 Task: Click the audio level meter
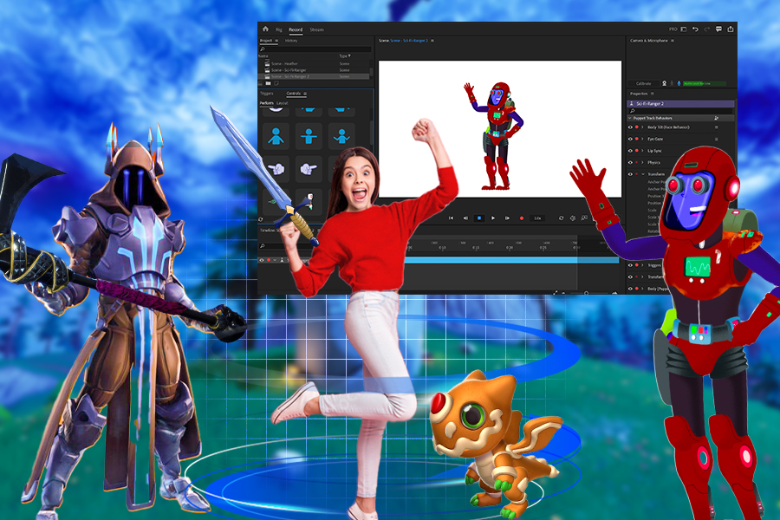[x=705, y=83]
